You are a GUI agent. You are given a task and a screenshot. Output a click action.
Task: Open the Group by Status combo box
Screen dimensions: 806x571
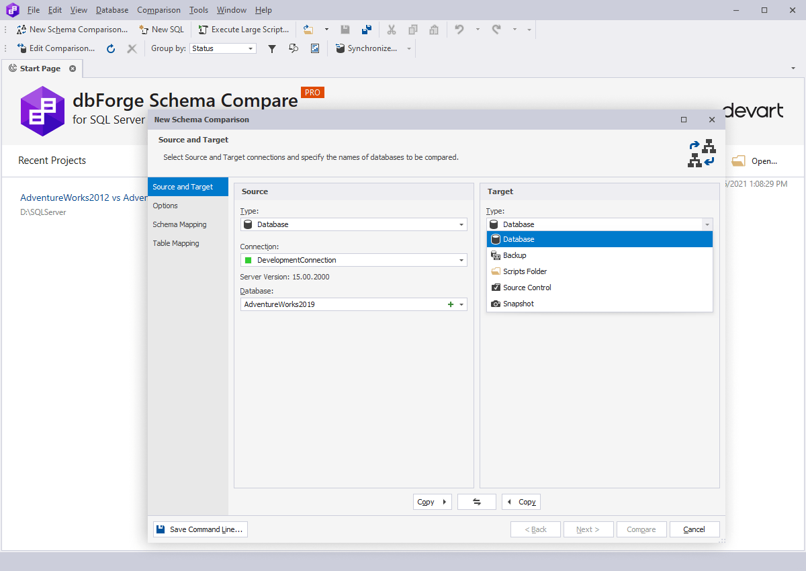pyautogui.click(x=223, y=48)
